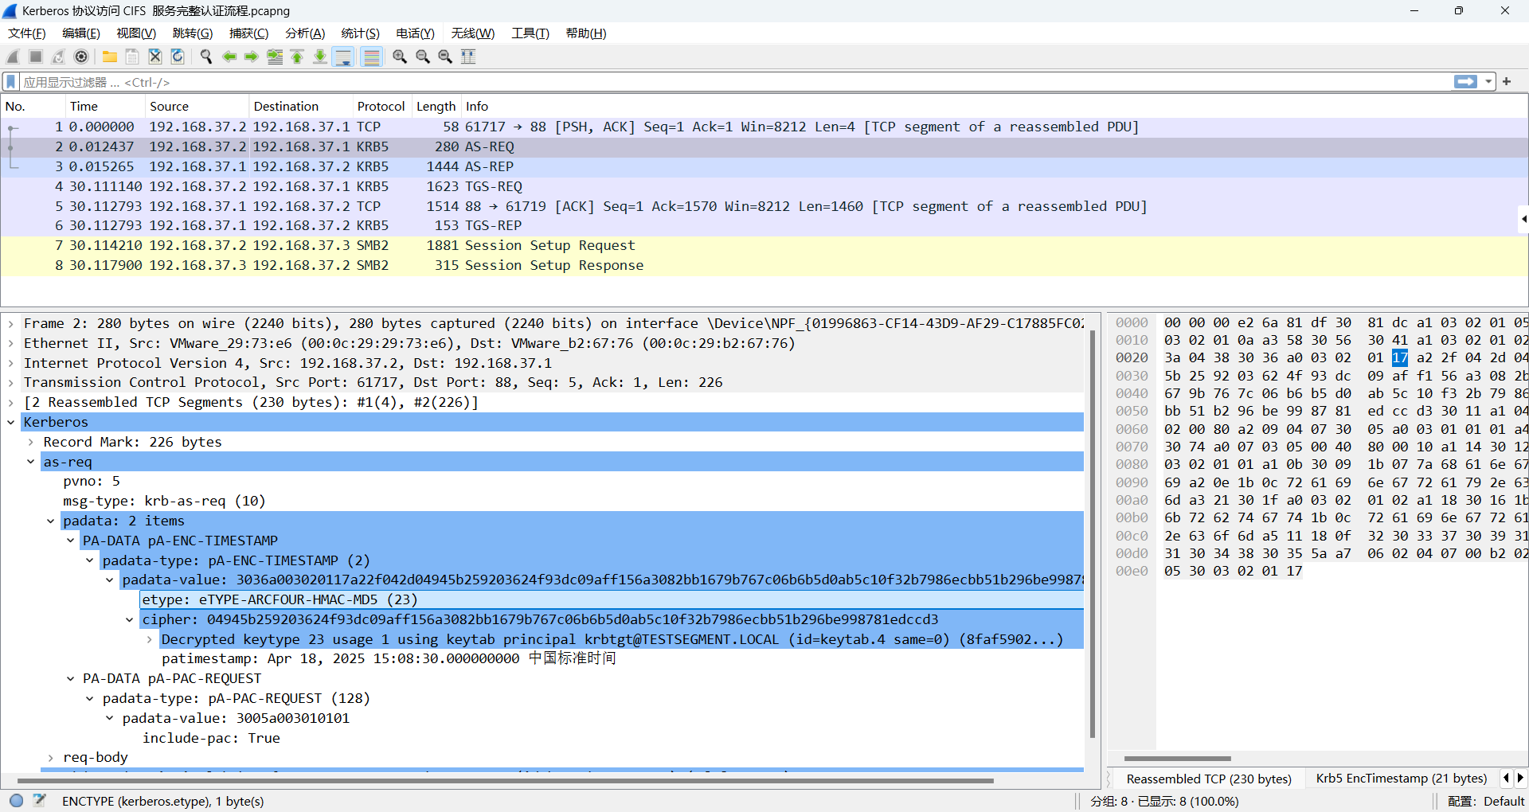Zoom out main window text
1529x812 pixels.
423,57
